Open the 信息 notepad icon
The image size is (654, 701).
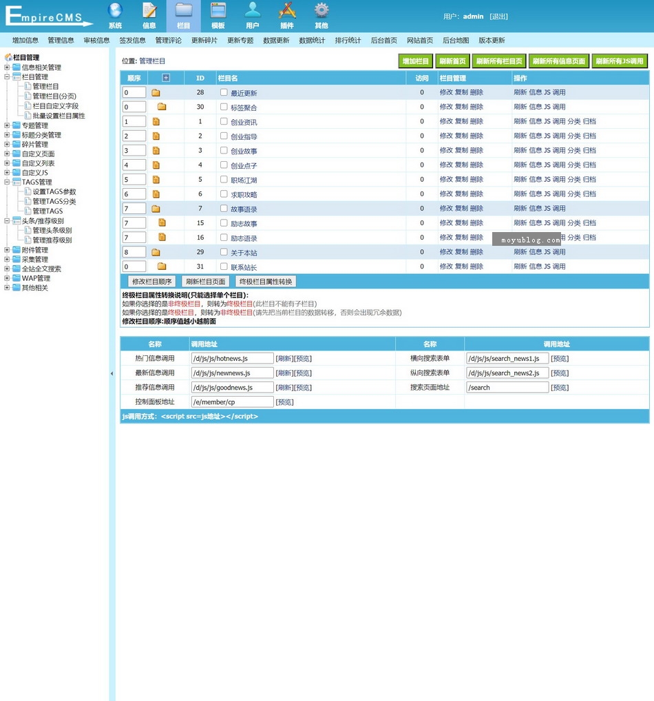pos(149,10)
